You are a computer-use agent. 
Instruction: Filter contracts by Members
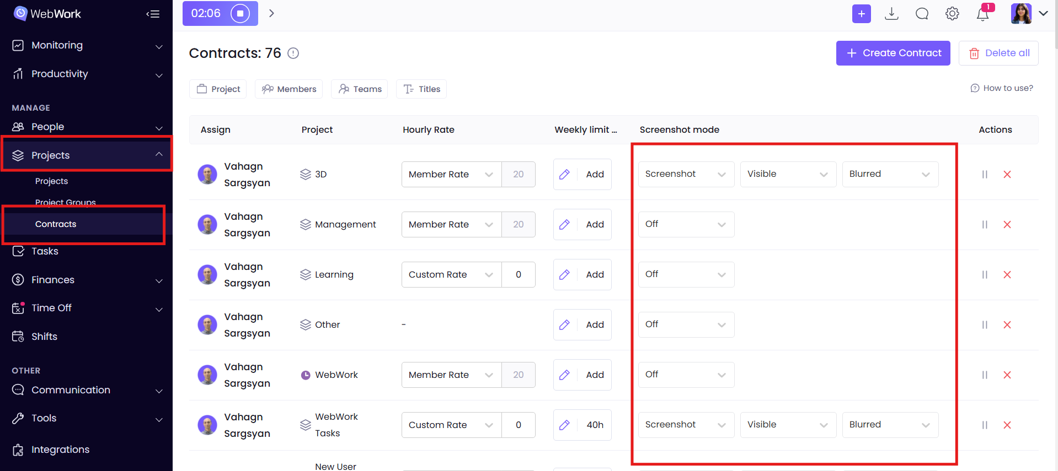(289, 89)
